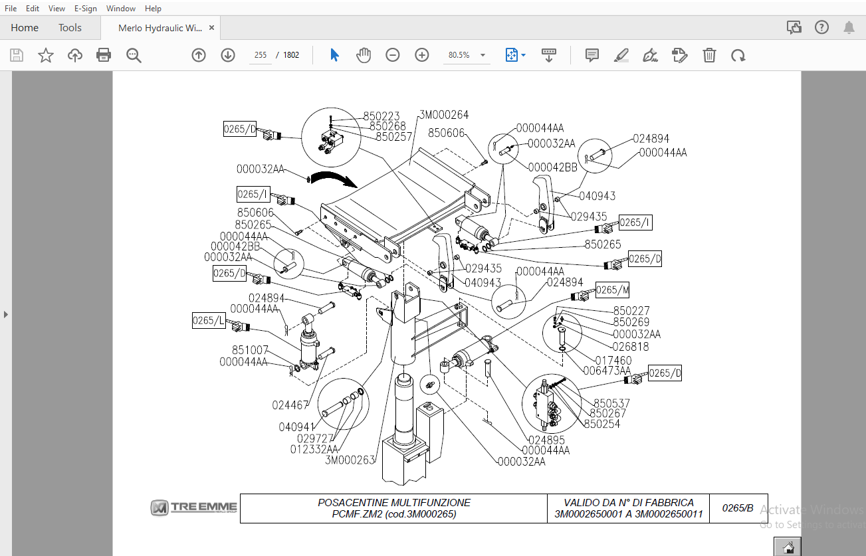866x556 pixels.
Task: Click part number 000042BB near top right
Action: 553,167
